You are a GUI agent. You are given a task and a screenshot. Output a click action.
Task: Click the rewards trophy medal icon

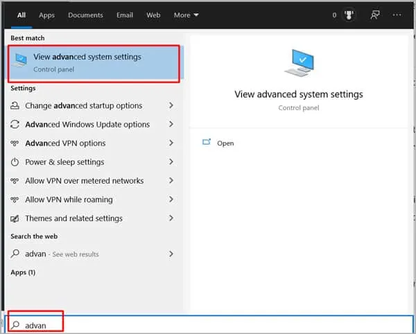(349, 15)
